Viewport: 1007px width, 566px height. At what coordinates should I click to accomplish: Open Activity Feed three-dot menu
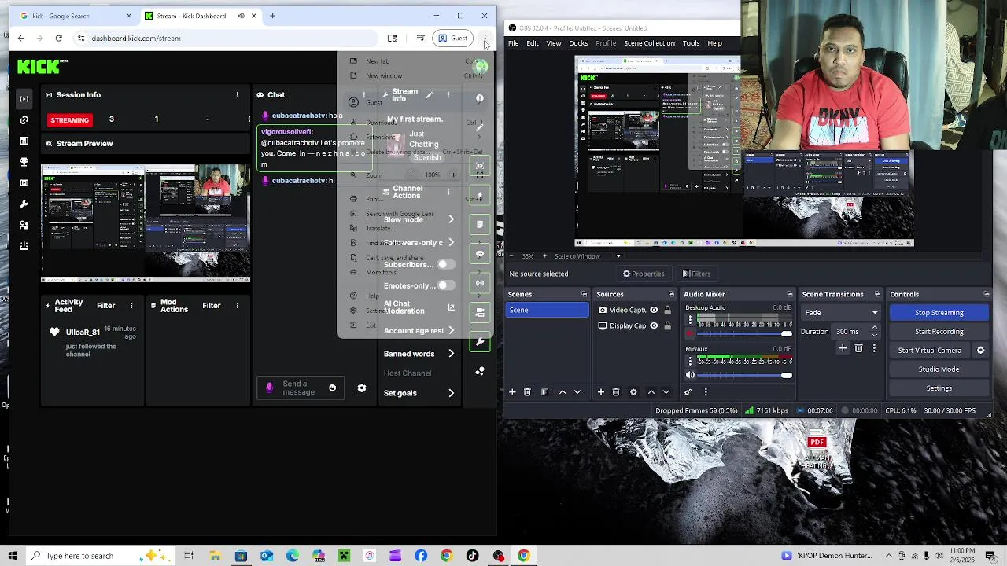(131, 306)
